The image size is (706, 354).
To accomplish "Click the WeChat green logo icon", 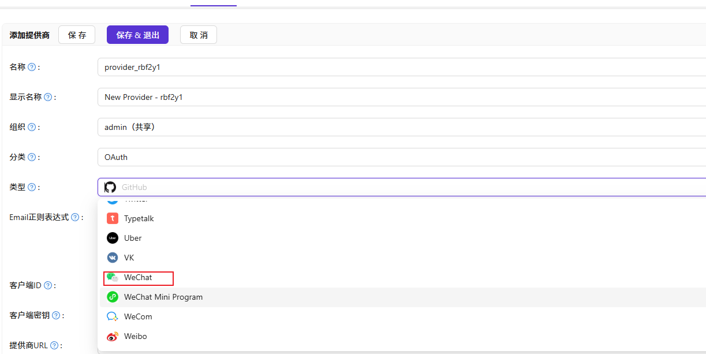I will click(x=113, y=277).
